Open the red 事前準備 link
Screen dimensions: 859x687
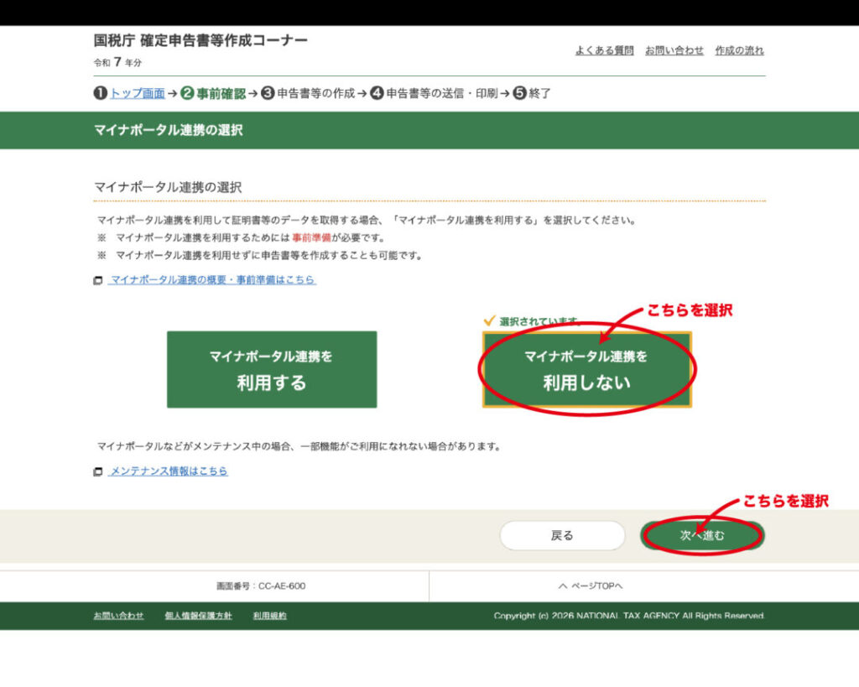310,238
